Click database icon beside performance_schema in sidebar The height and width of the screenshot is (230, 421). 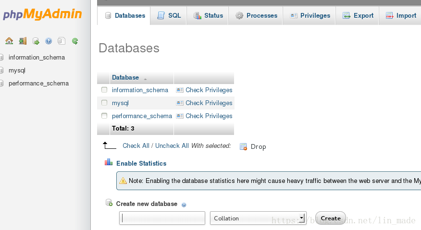point(1,83)
